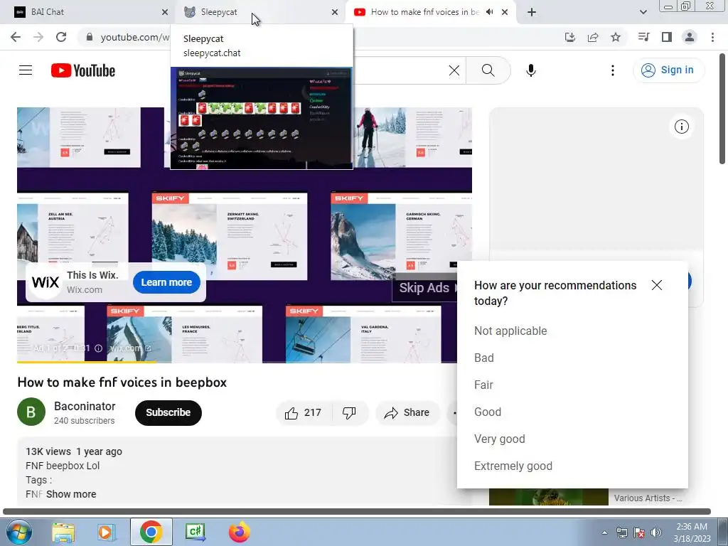Show hidden system tray icons
Screen dimensions: 728x546
[604, 532]
